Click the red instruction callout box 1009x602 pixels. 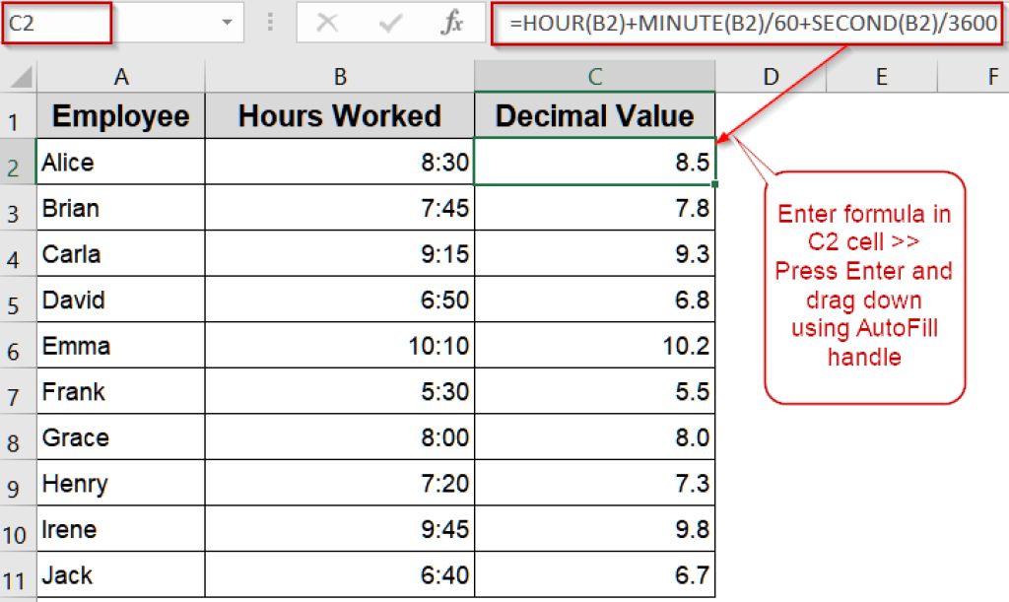[x=864, y=286]
